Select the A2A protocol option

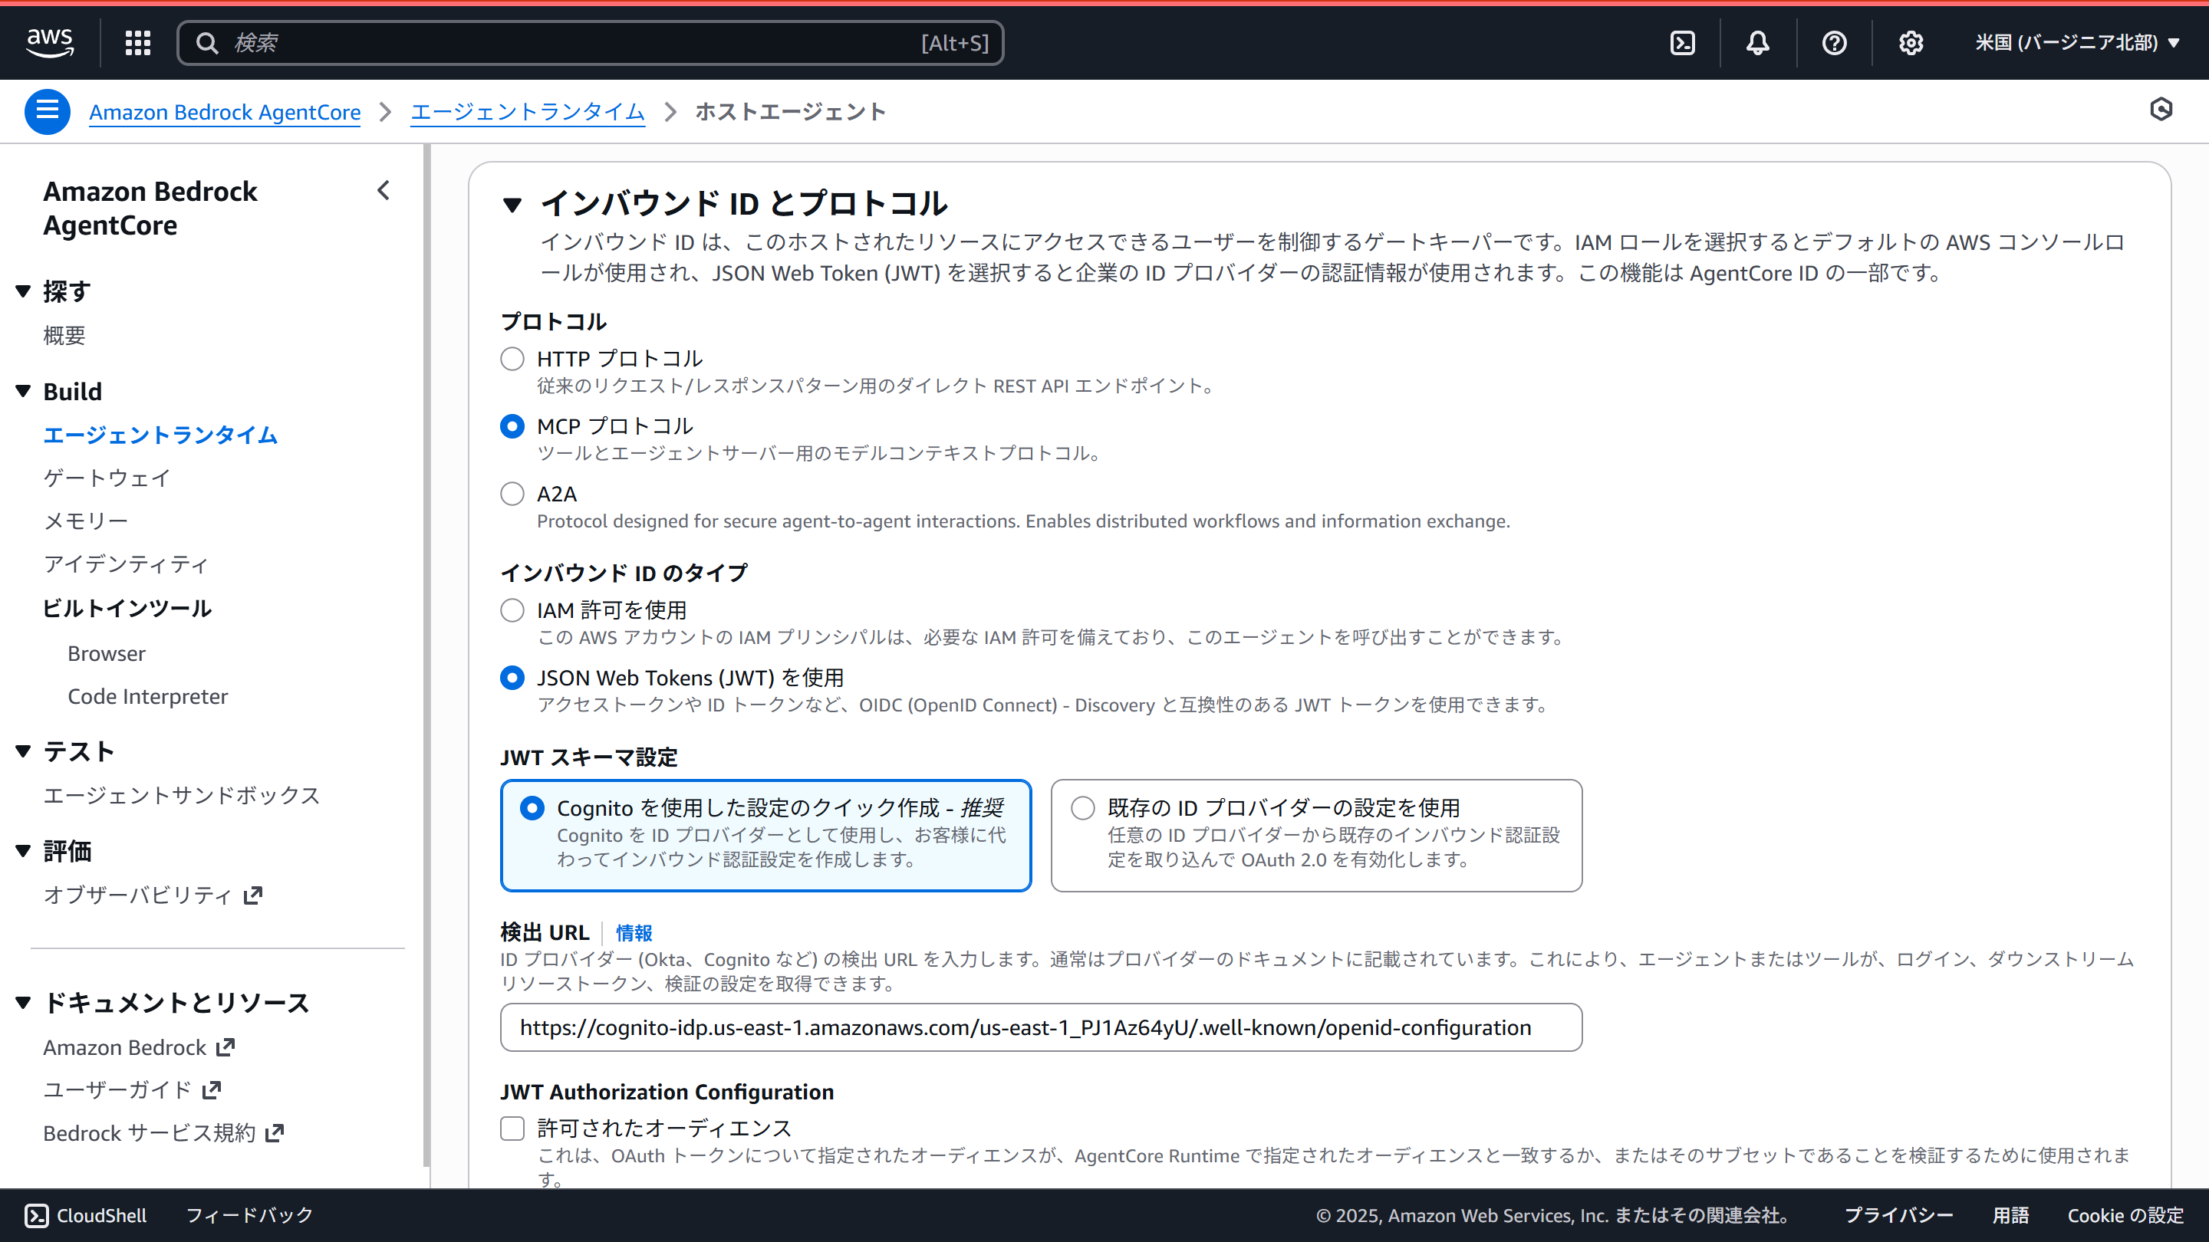[x=512, y=493]
